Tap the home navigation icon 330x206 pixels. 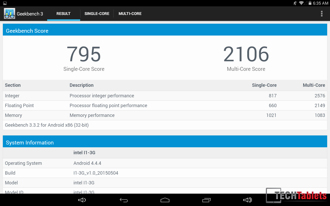tap(165, 200)
